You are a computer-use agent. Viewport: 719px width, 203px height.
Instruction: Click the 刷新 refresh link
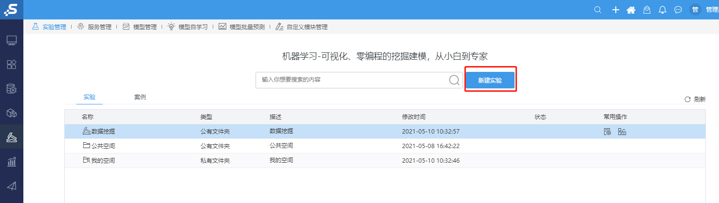(x=695, y=99)
